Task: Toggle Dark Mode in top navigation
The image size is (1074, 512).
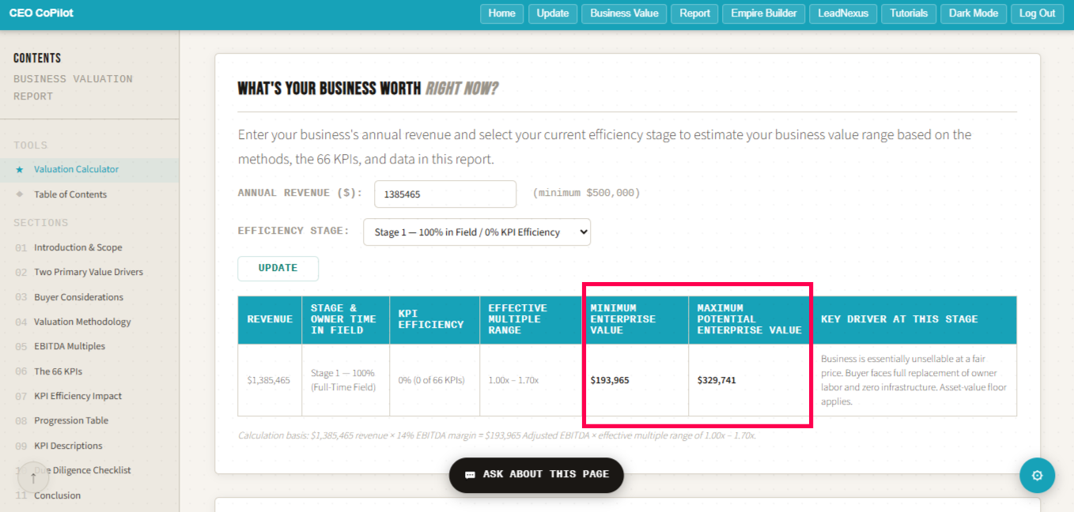Action: point(974,13)
